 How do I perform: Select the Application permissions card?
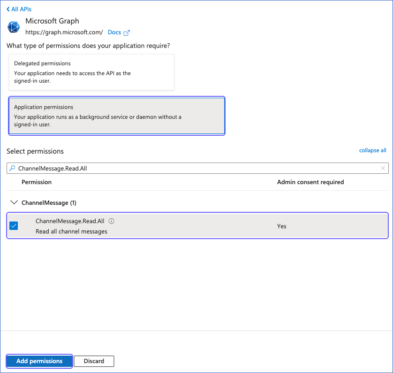[x=117, y=116]
